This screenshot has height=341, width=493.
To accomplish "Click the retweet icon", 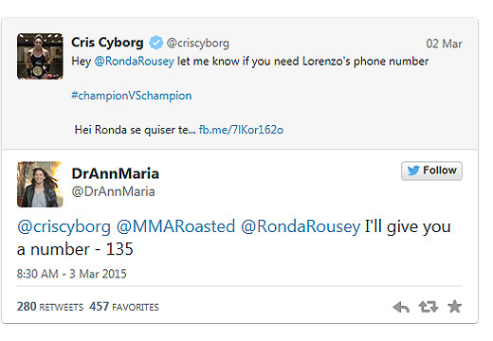I will [x=429, y=307].
